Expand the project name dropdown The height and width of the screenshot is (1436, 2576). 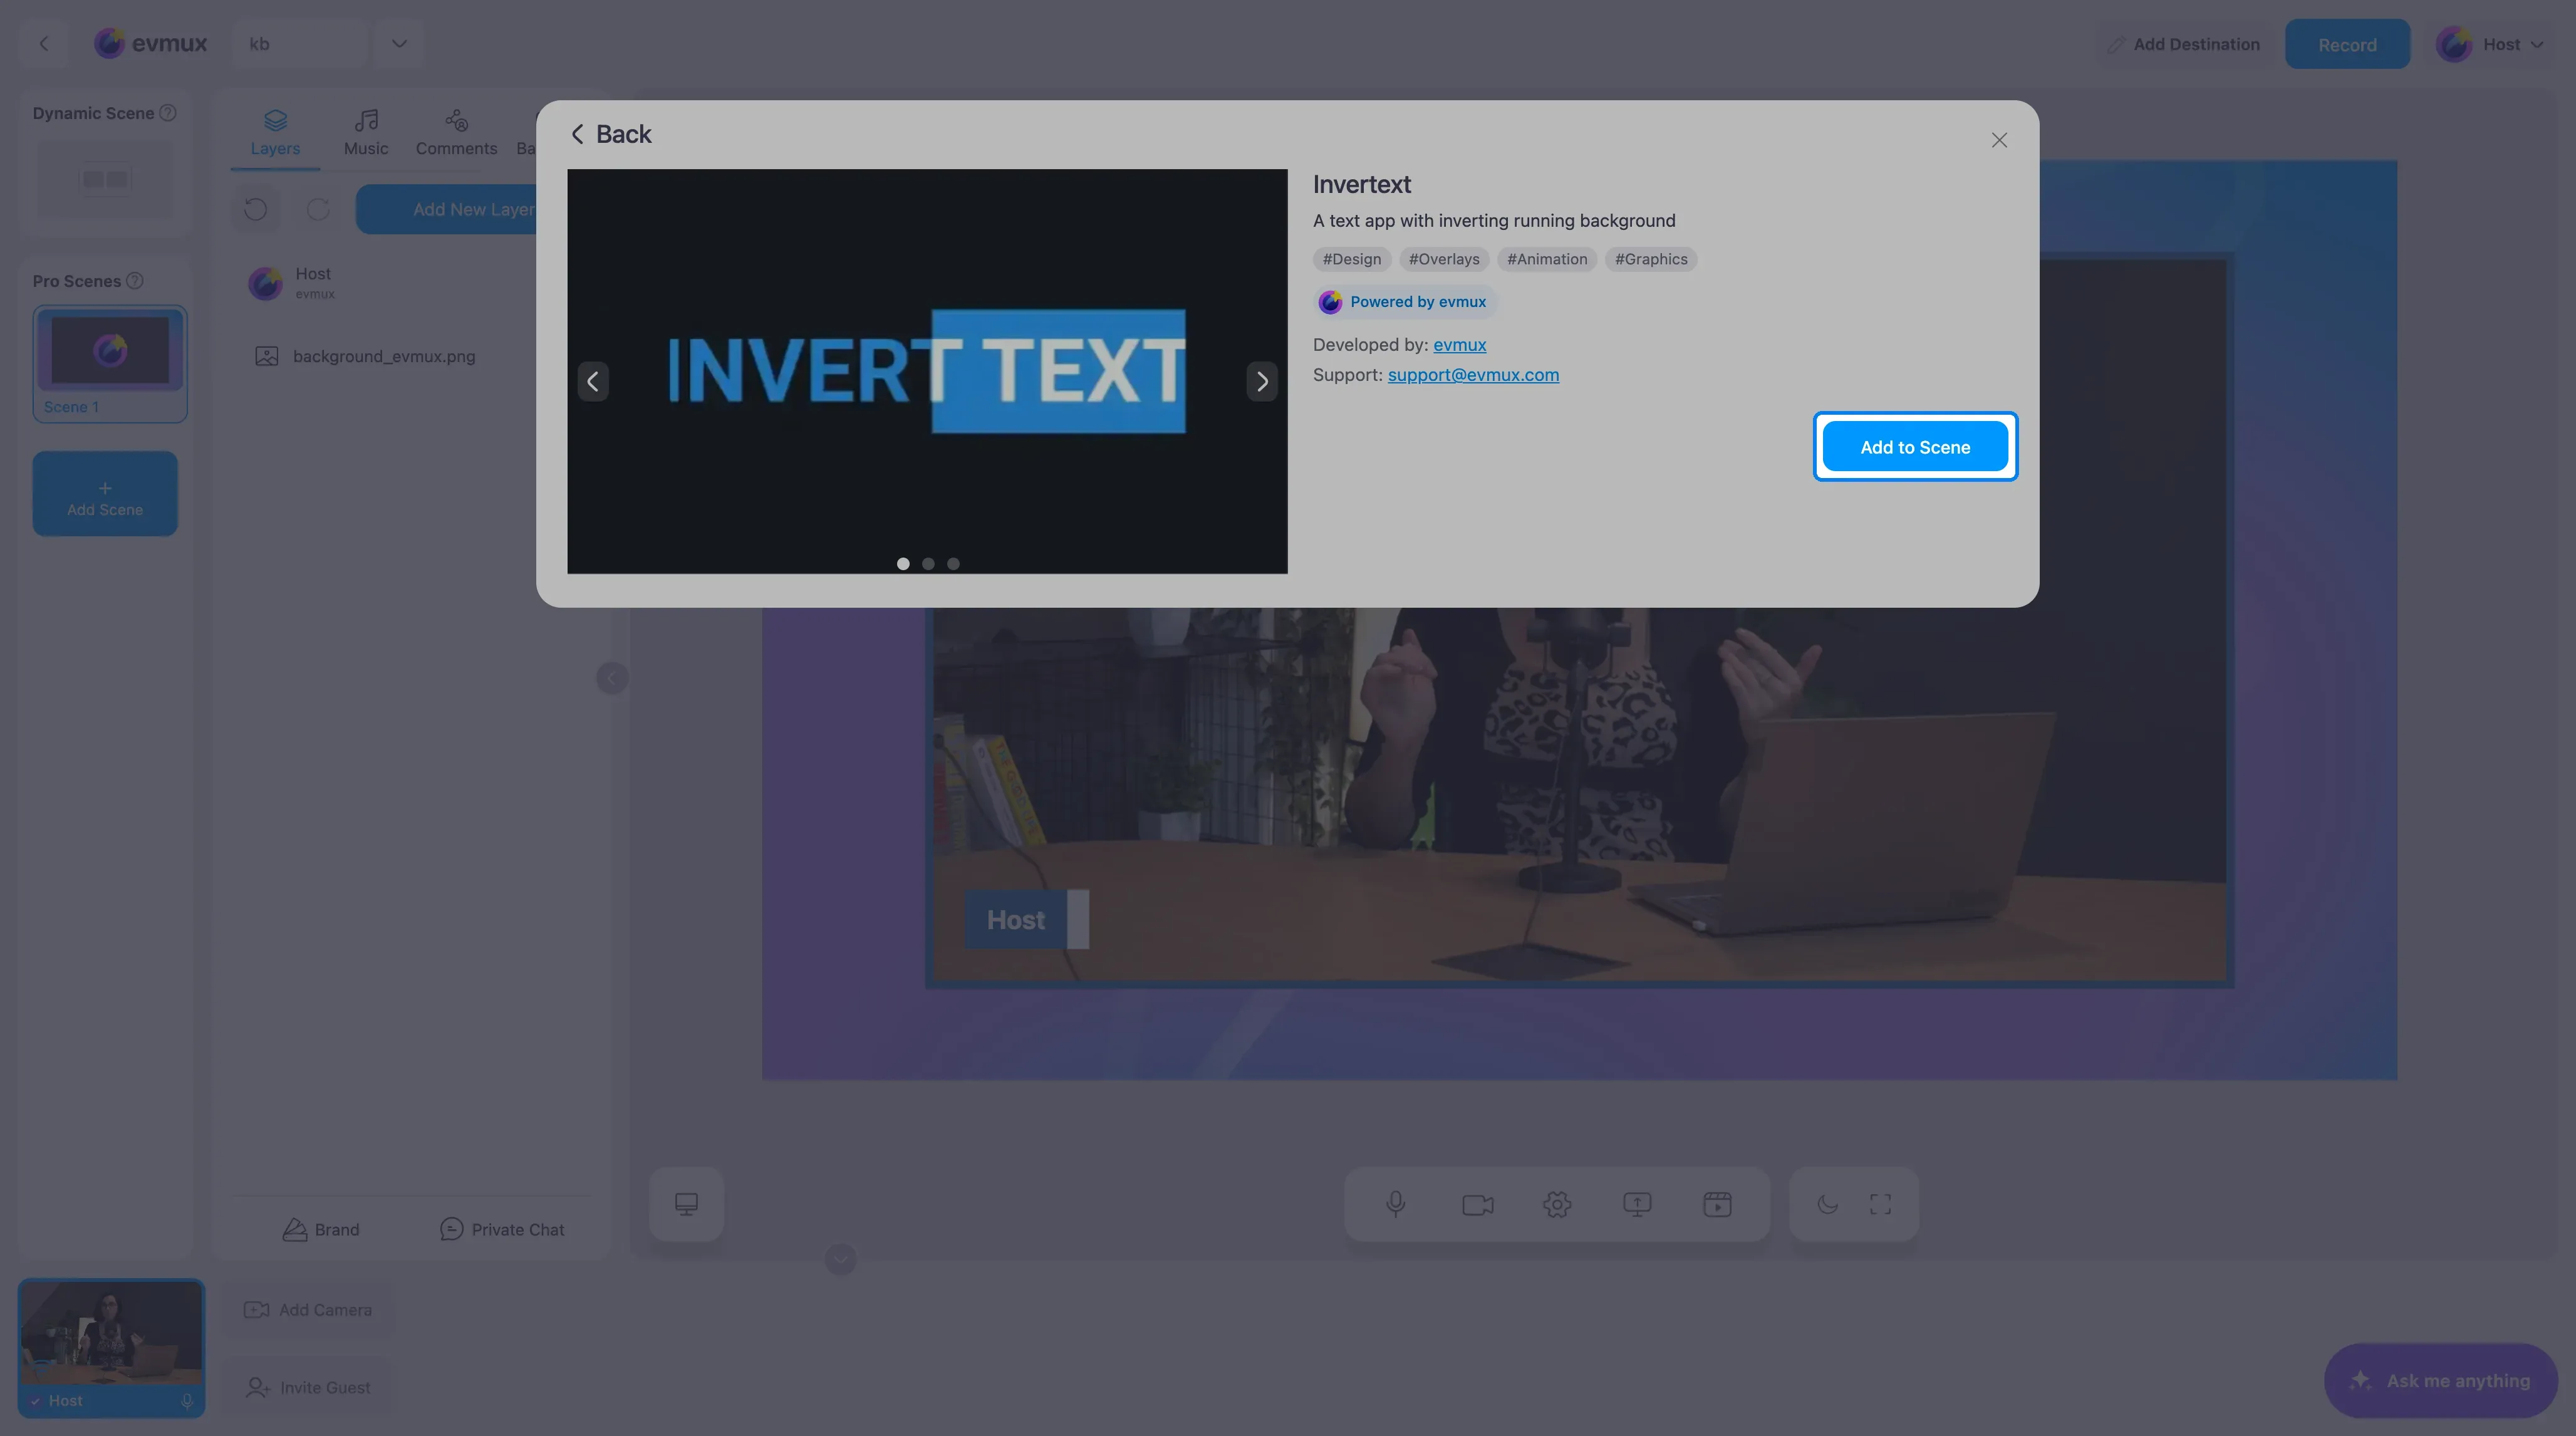coord(399,43)
